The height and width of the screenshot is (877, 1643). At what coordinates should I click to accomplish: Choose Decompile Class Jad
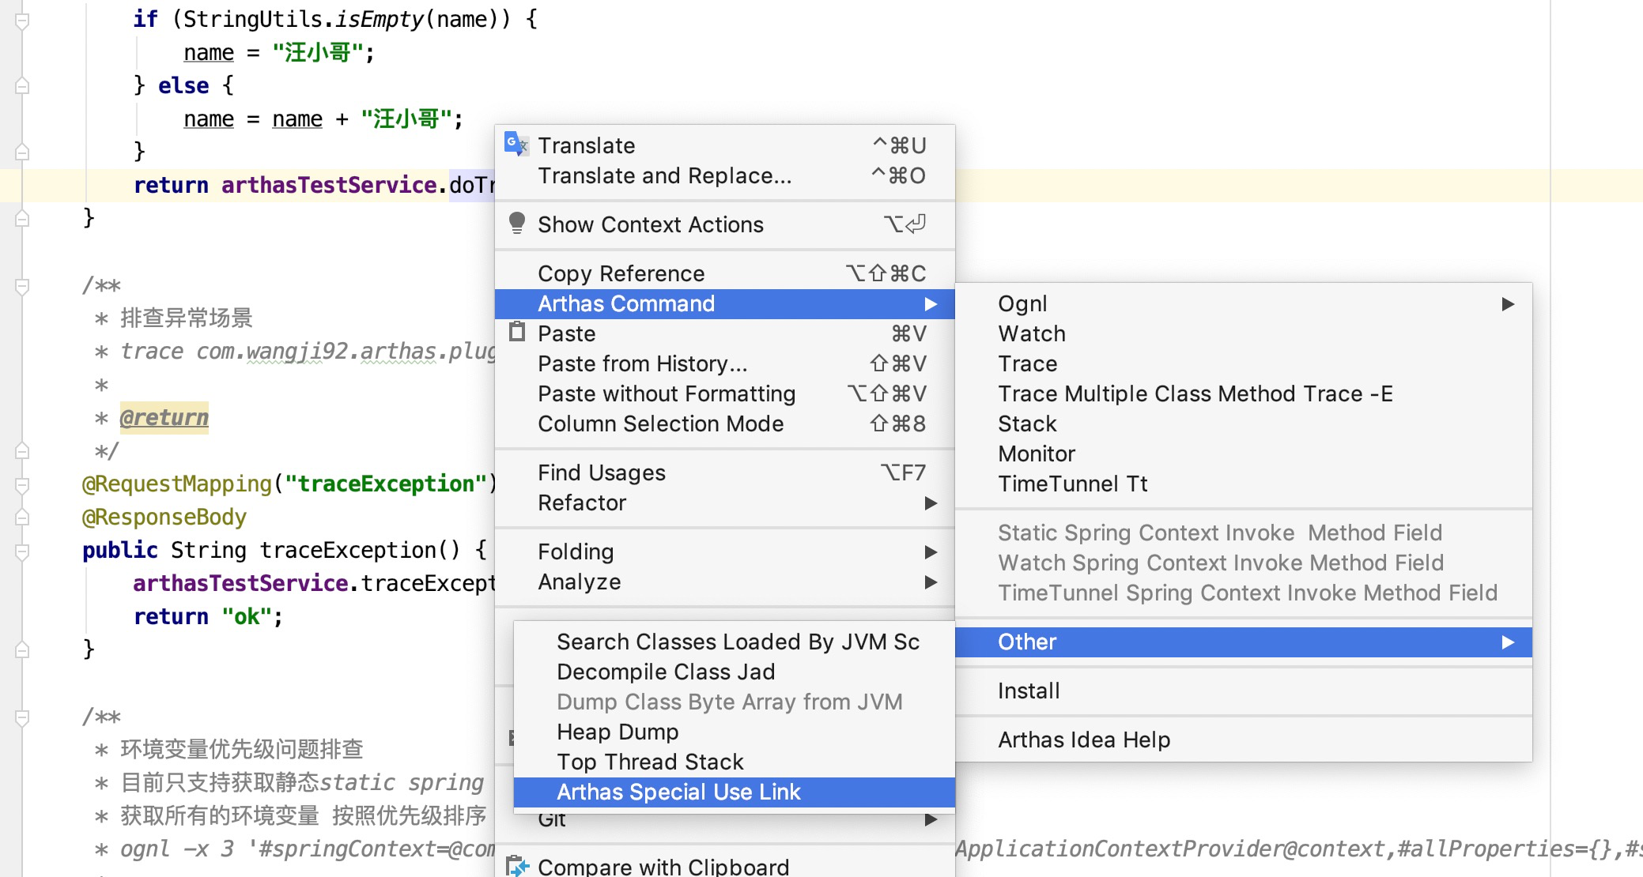point(665,672)
